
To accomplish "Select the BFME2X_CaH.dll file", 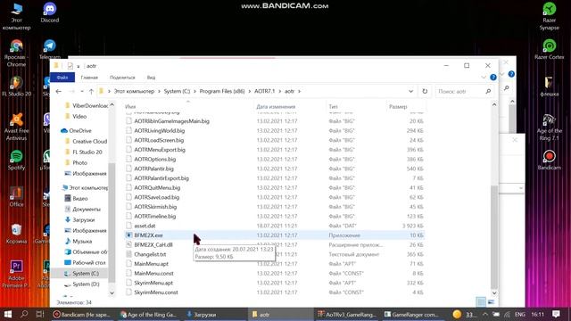I will click(274, 245).
